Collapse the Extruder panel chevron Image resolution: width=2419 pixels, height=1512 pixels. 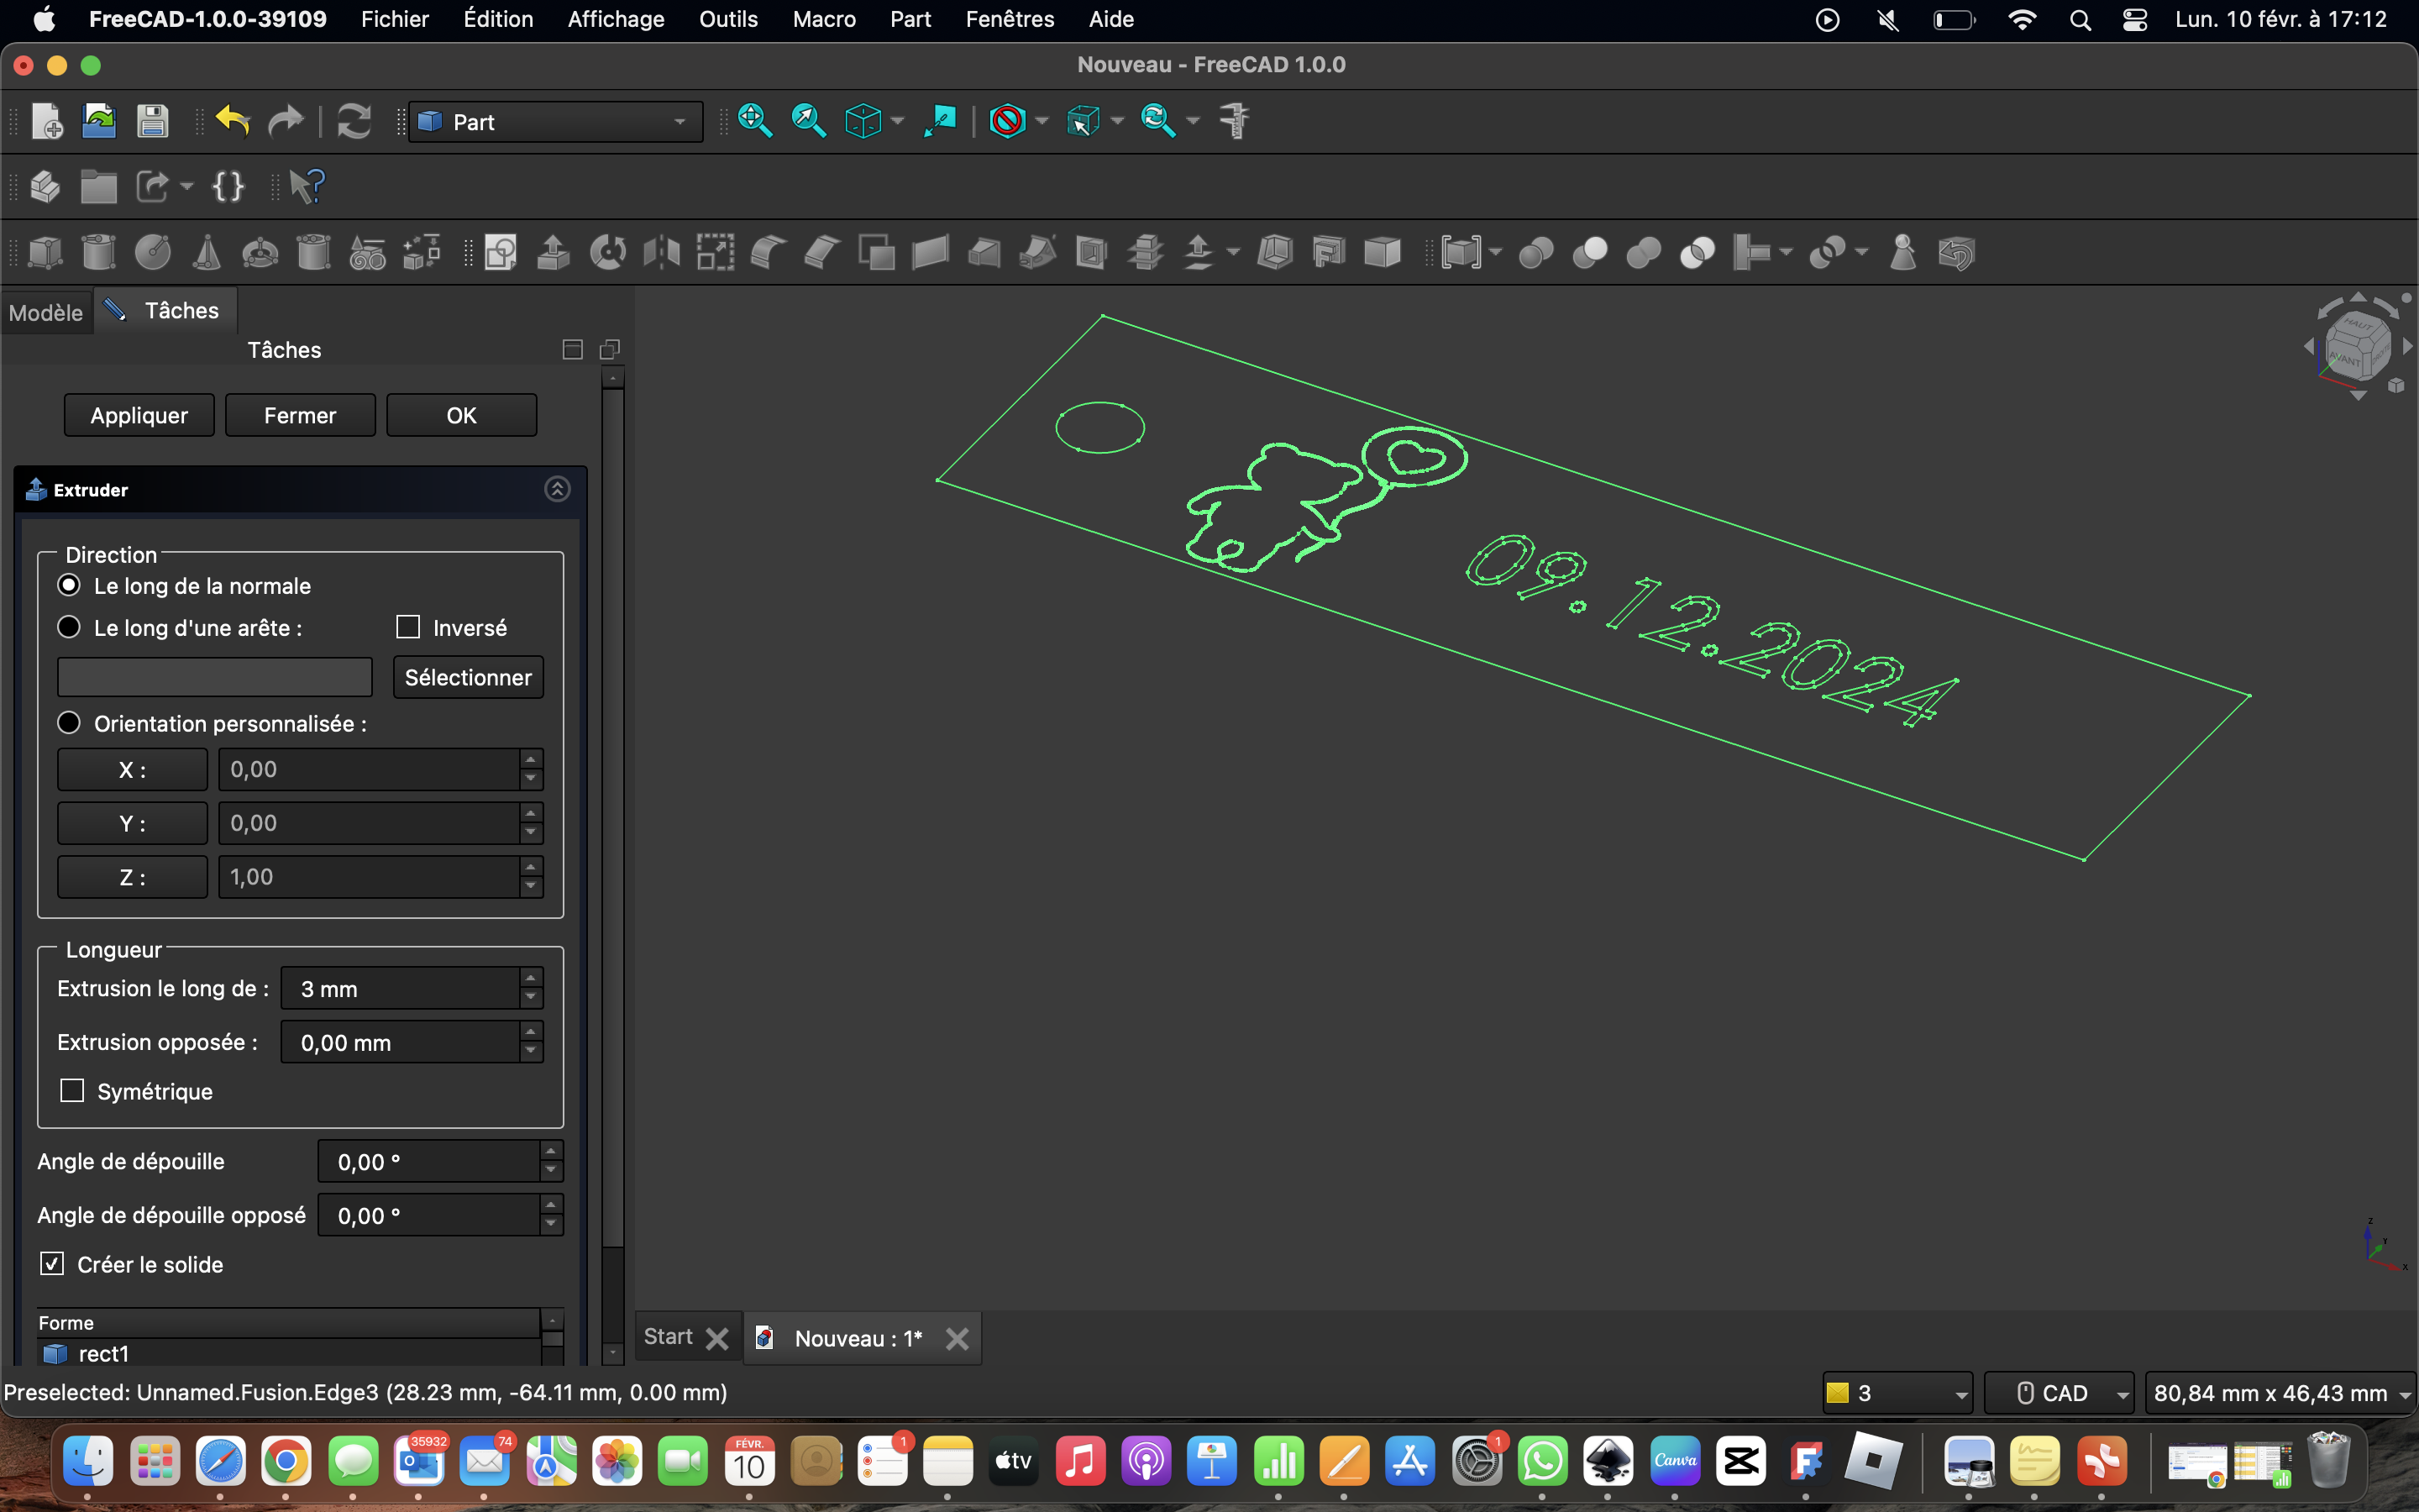pos(557,489)
